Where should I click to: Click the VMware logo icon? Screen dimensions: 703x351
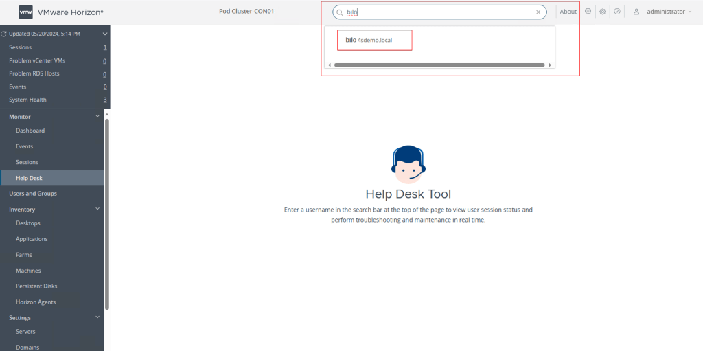(x=26, y=12)
